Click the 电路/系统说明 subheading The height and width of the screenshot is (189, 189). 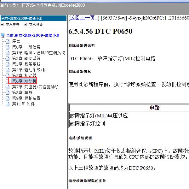80,138
